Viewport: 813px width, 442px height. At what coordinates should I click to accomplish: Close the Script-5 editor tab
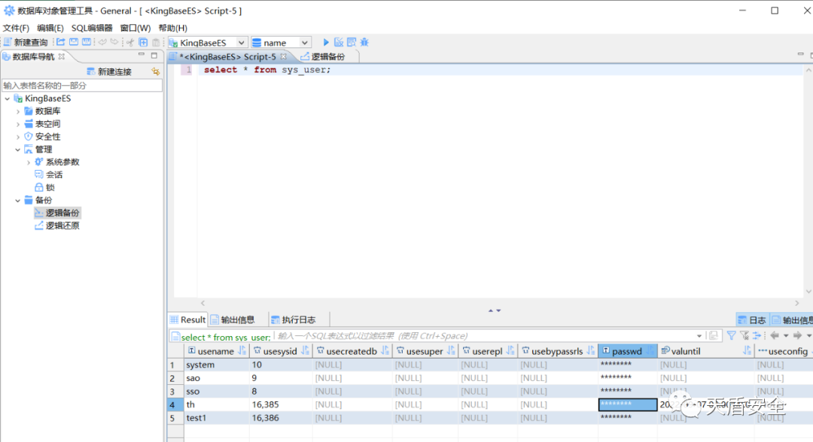pyautogui.click(x=284, y=56)
